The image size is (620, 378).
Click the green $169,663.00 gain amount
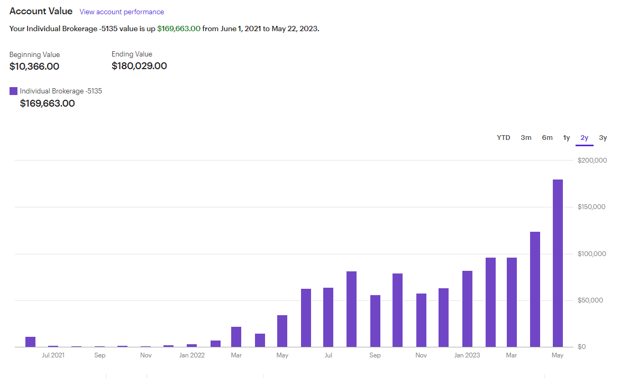click(x=179, y=29)
